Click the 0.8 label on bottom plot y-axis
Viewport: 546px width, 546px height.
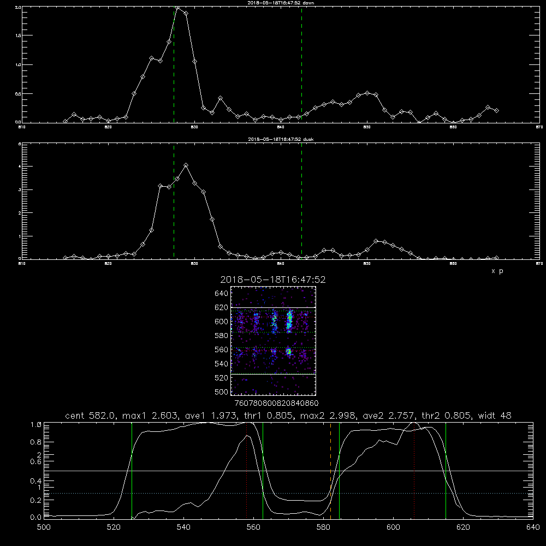(x=36, y=442)
